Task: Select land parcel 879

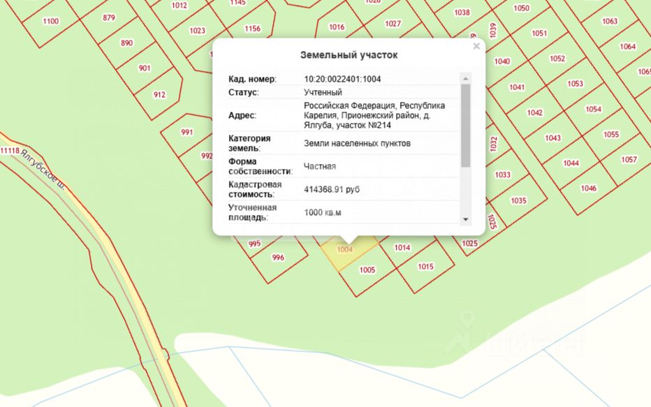Action: click(x=109, y=18)
